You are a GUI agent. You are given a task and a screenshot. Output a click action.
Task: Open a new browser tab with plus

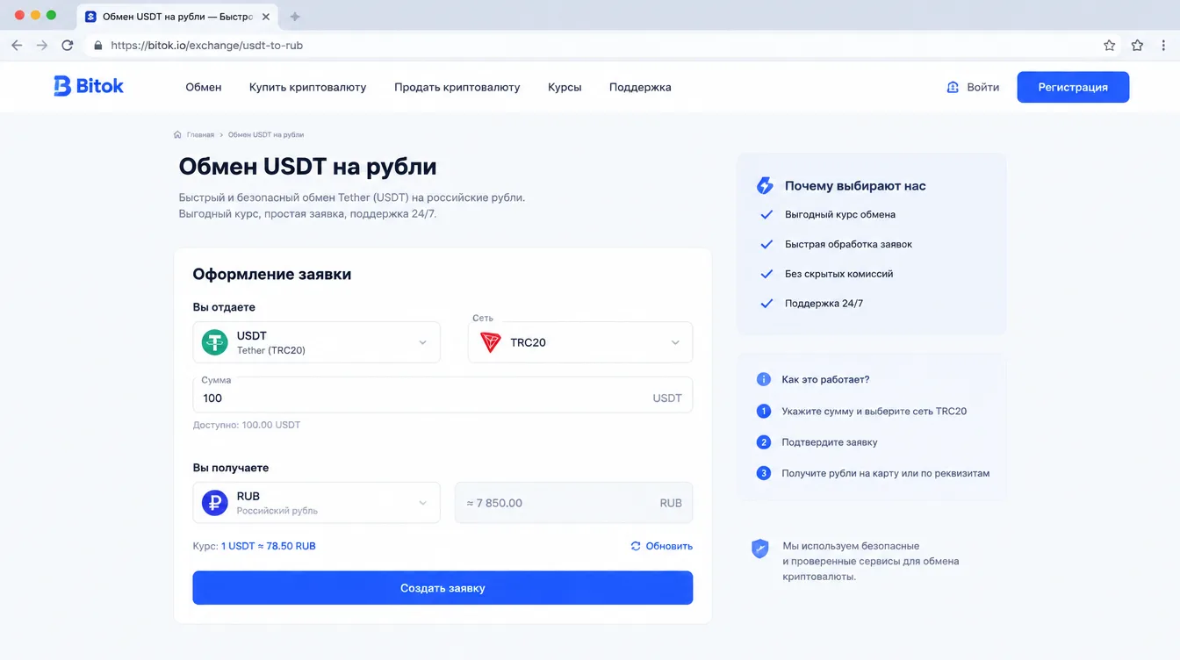point(295,17)
